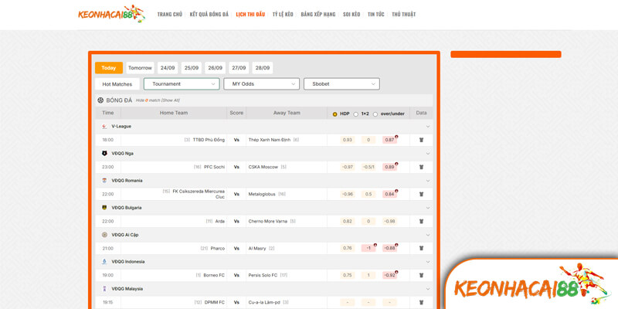618x309 pixels.
Task: Open the Sbobet bookmaker dropdown
Action: point(341,83)
